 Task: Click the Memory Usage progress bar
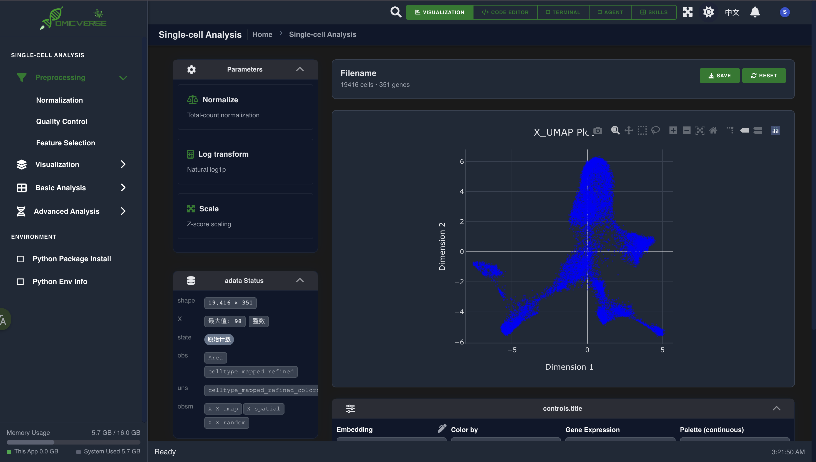click(x=73, y=442)
